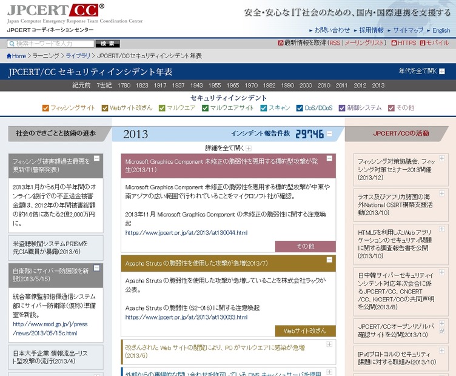This screenshot has height=376, width=456.
Task: Expand the 改ざんされた Web サイト incident
Action: coord(329,344)
